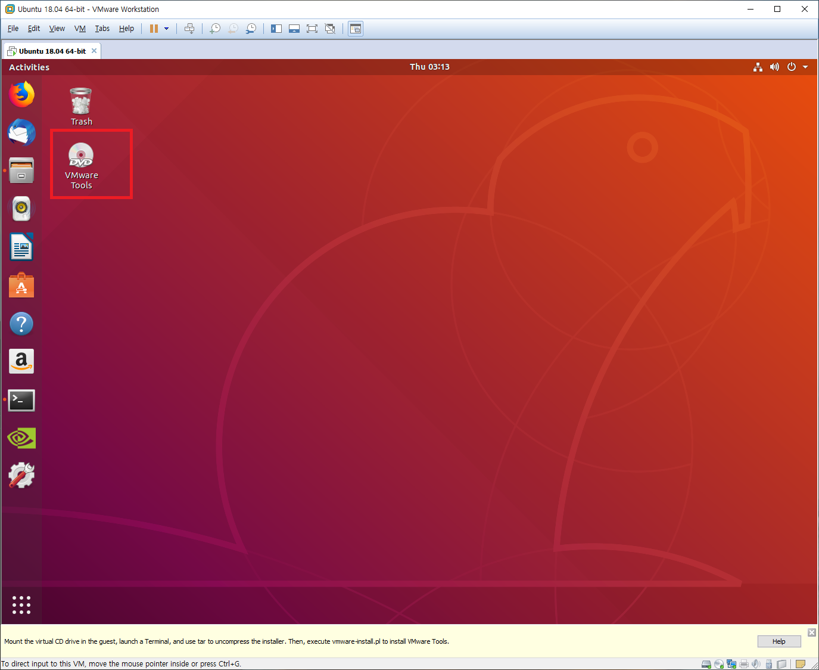Click the network status icon in Ubuntu top bar

758,67
